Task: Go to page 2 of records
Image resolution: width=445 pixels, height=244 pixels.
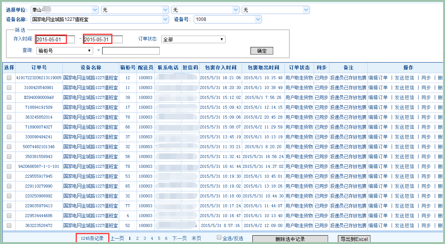Action: 137,239
